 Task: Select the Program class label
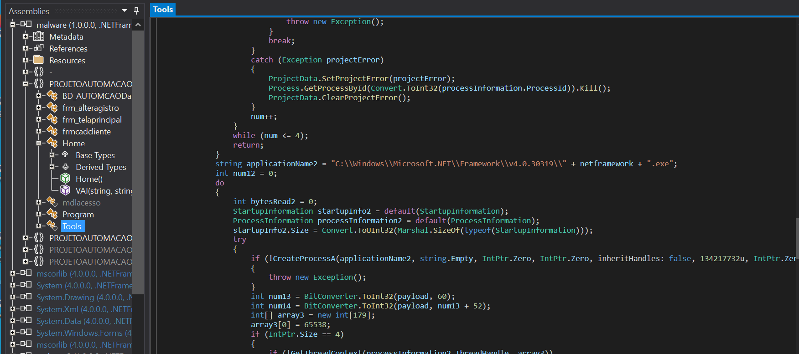tap(78, 214)
